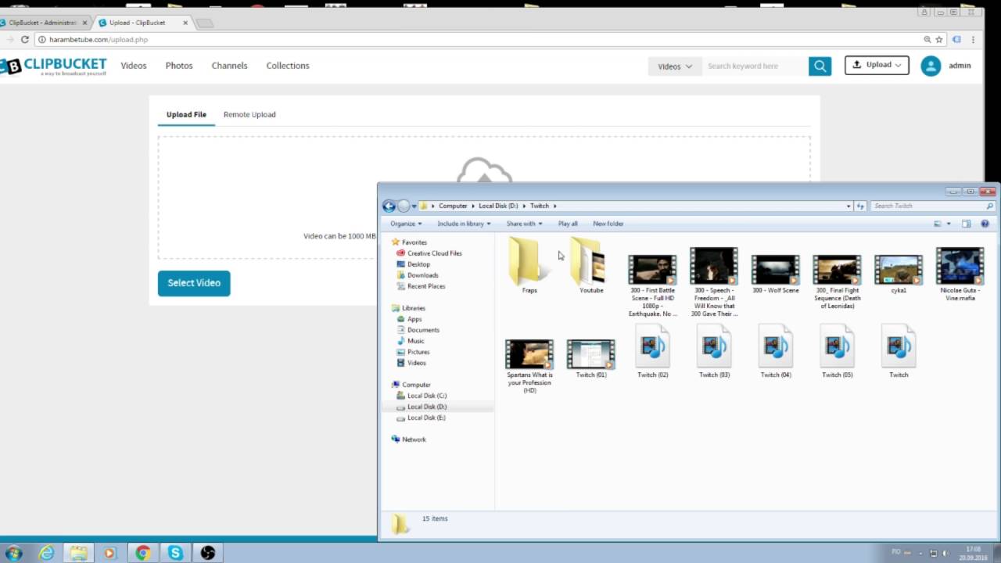Select the Twitch (02) audio file
Screen dimensions: 1001x563
click(652, 352)
